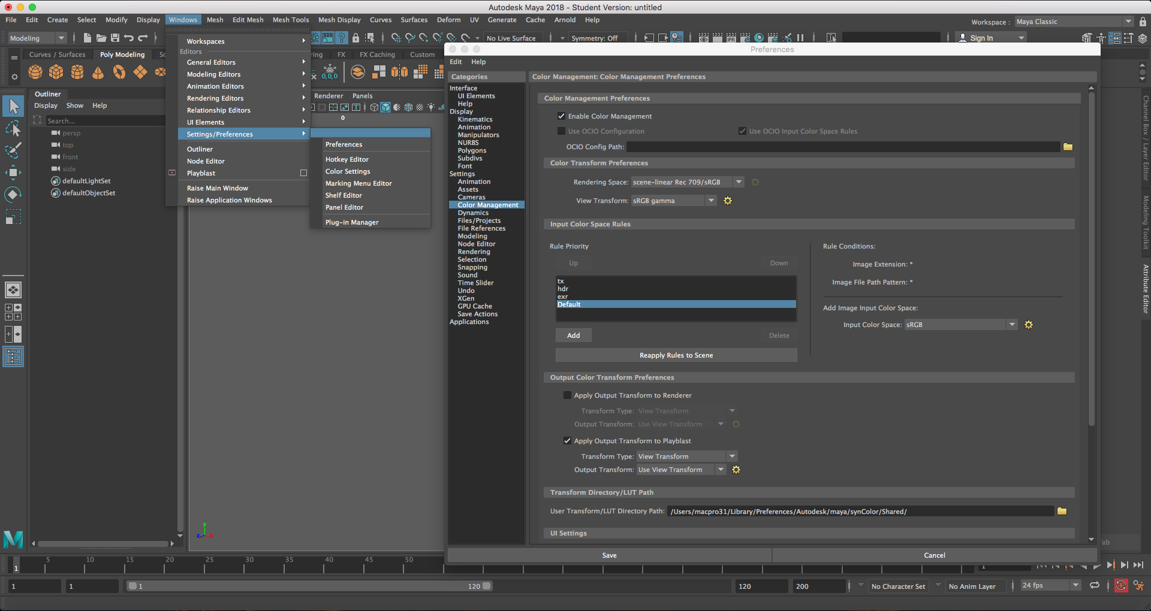The height and width of the screenshot is (611, 1151).
Task: Pause Viewport 2.0 display update
Action: 800,38
